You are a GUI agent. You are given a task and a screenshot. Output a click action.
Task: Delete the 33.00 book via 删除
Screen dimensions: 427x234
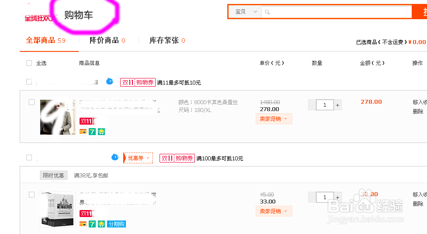418,203
